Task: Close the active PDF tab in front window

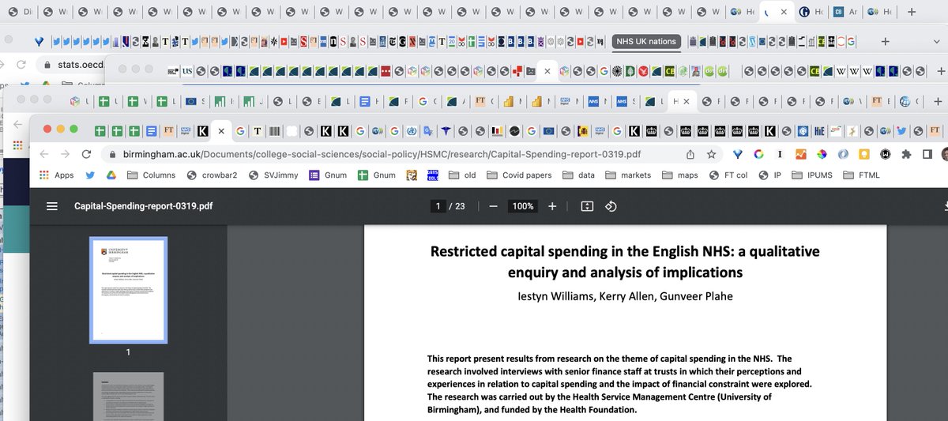Action: (221, 131)
